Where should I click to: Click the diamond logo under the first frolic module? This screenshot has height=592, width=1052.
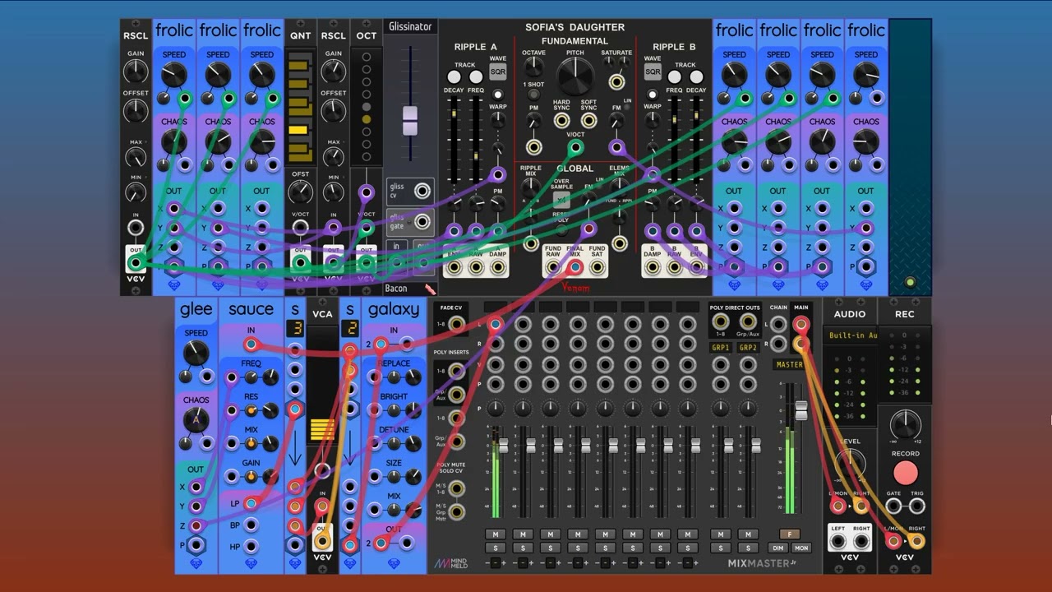pos(173,285)
